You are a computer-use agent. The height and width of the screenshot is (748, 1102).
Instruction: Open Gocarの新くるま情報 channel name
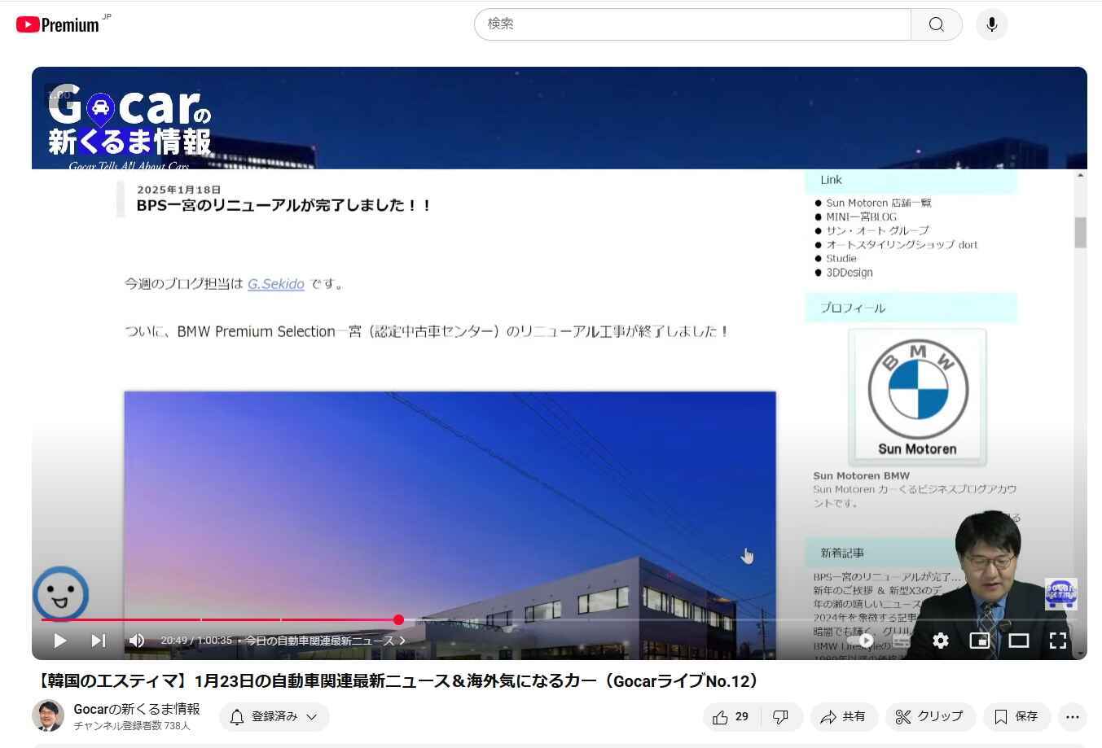click(137, 709)
